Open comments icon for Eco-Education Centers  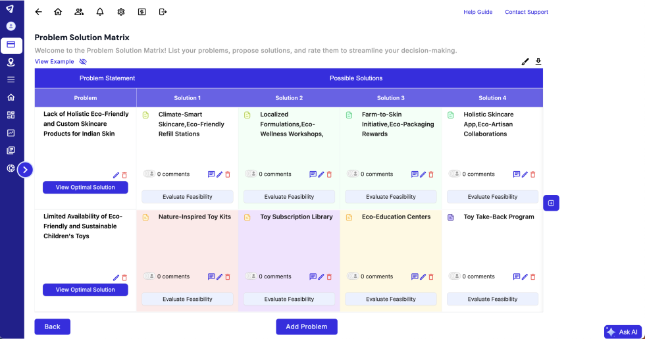point(415,277)
